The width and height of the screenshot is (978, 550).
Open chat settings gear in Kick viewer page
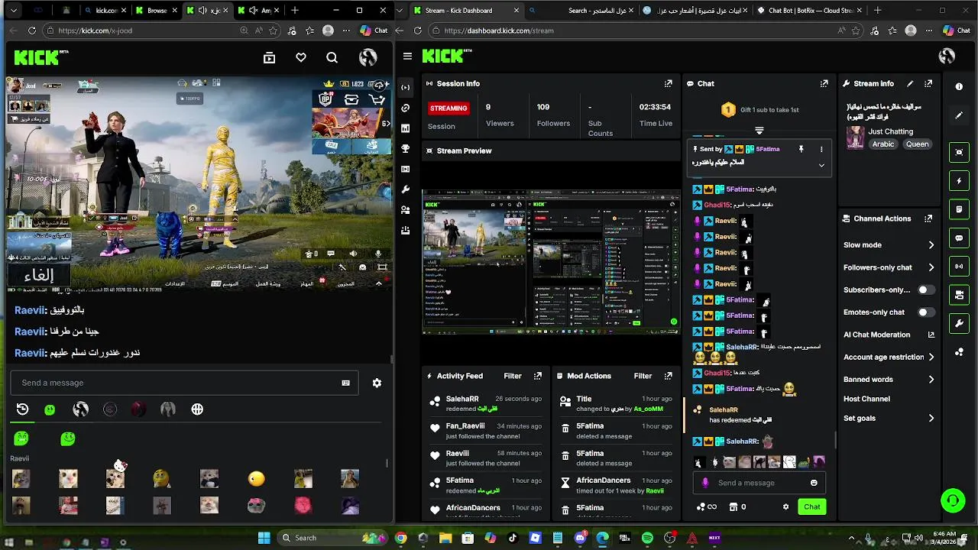point(377,383)
